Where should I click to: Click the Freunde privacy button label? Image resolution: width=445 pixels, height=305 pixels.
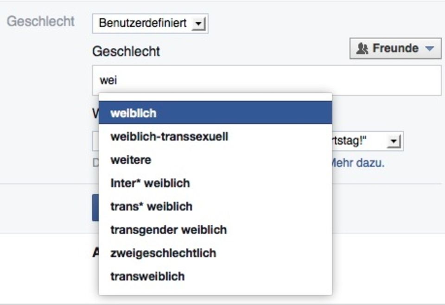coord(395,48)
